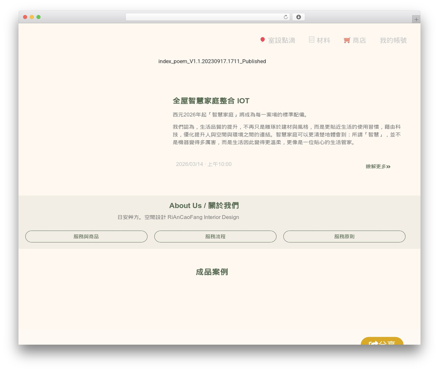
Task: Click the 成品案例 section heading
Action: pyautogui.click(x=212, y=272)
